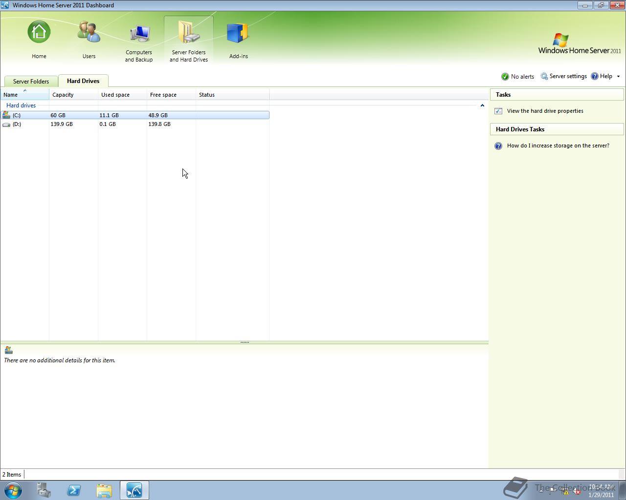The image size is (626, 500).
Task: Click the 60 GB capacity cell
Action: pyautogui.click(x=58, y=115)
